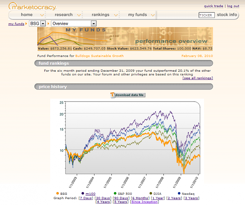Screen dimensions: 245x205
Task: Click the m100 legend link
Action: pyautogui.click(x=91, y=194)
